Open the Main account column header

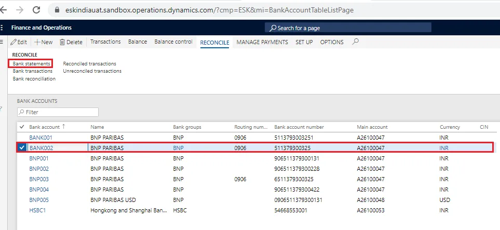pyautogui.click(x=372, y=127)
